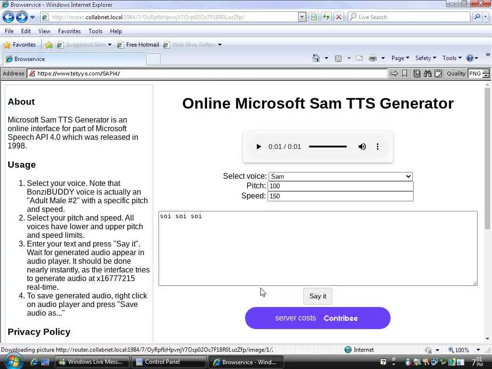
Task: Open the Home button dropdown arrow
Action: coord(326,58)
